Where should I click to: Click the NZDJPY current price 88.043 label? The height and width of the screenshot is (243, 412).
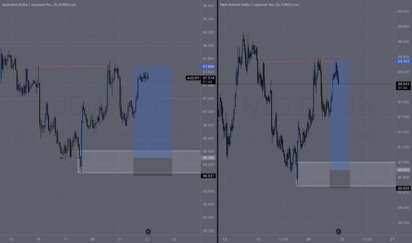(404, 84)
